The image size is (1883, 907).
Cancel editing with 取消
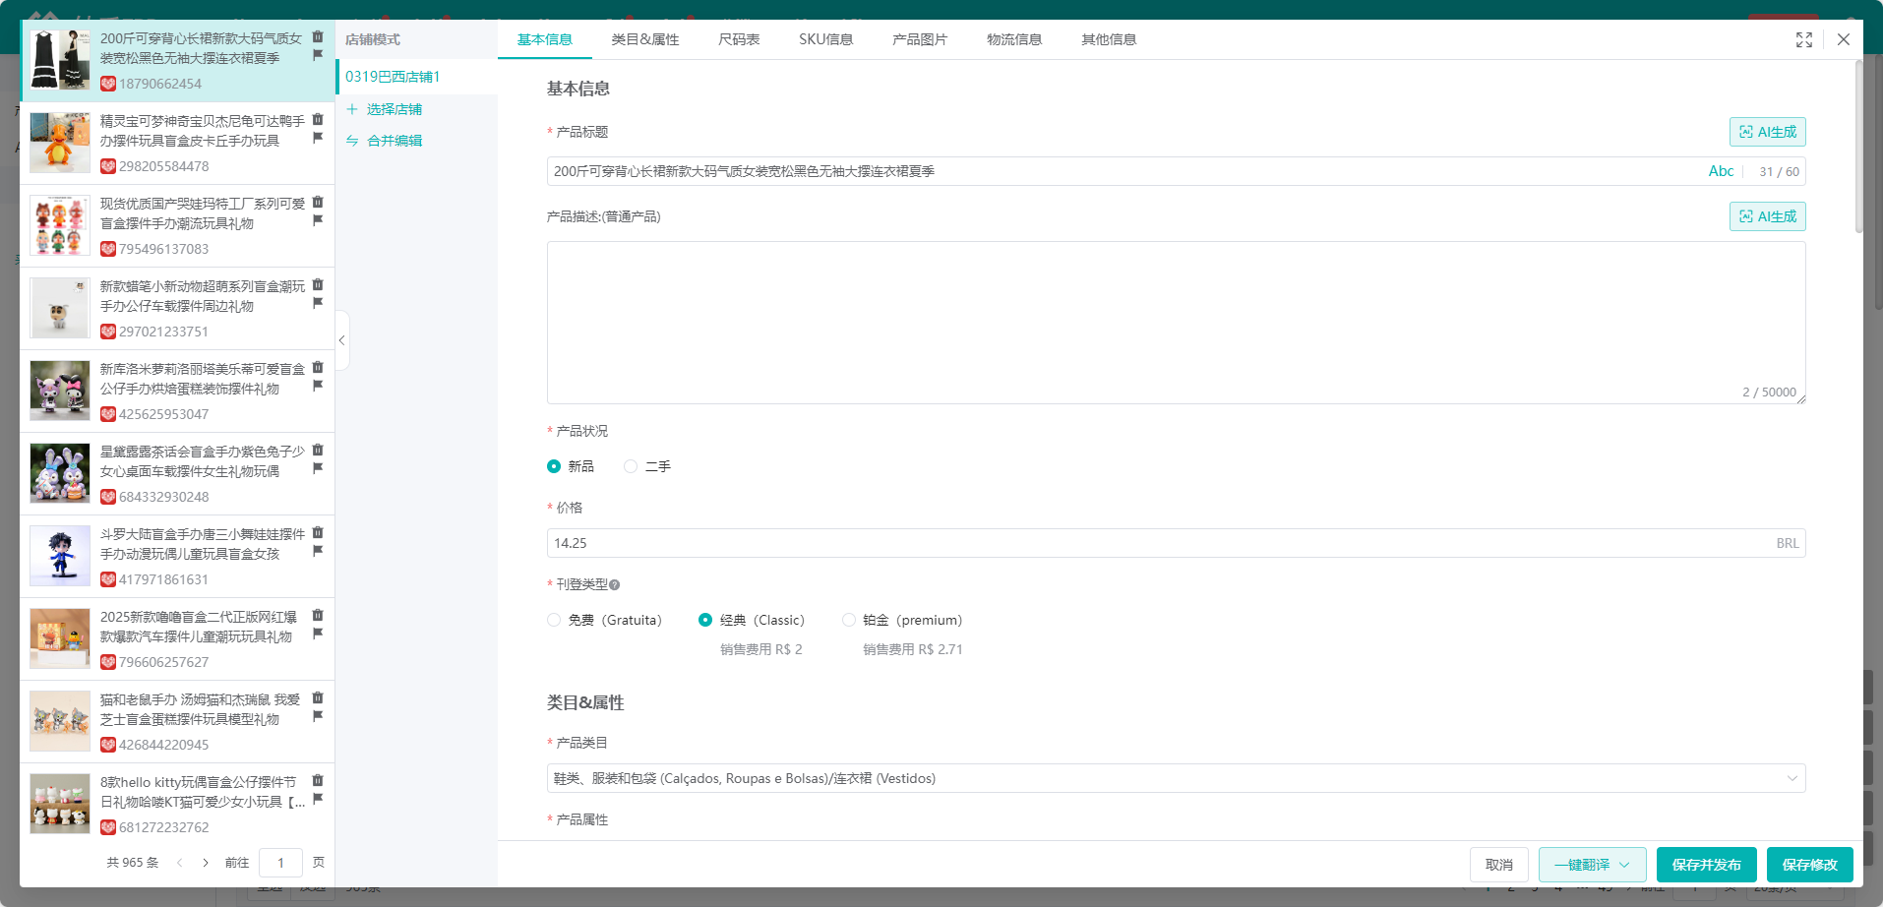coord(1498,865)
